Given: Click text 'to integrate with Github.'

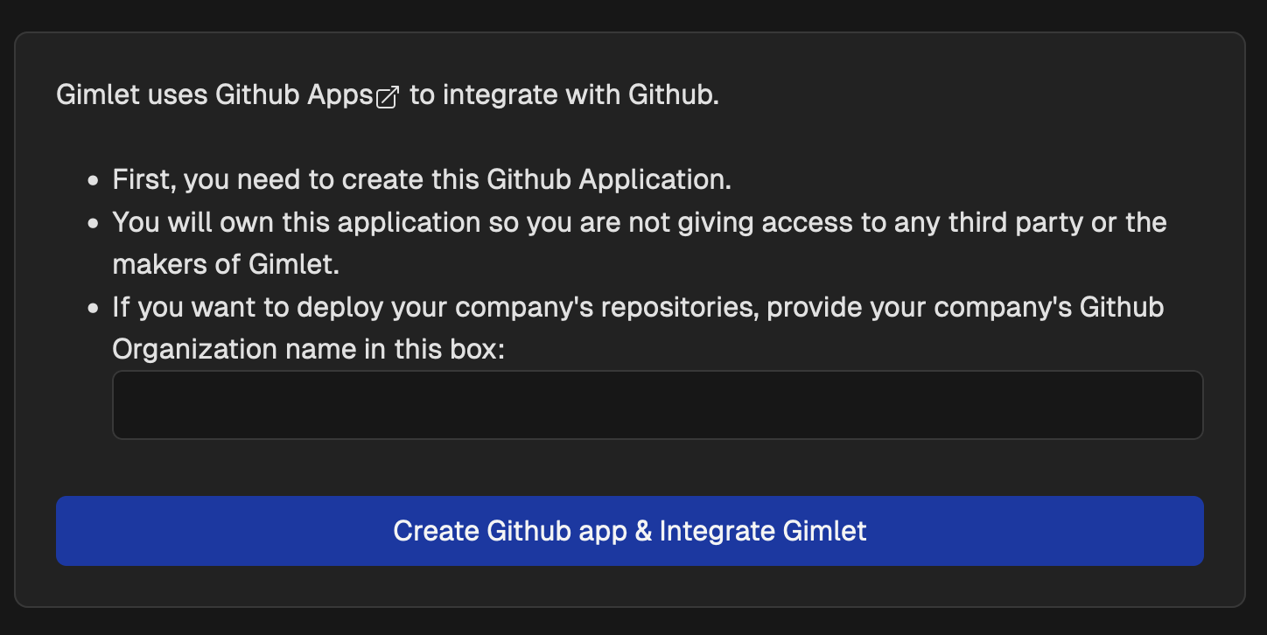Looking at the screenshot, I should pos(564,95).
